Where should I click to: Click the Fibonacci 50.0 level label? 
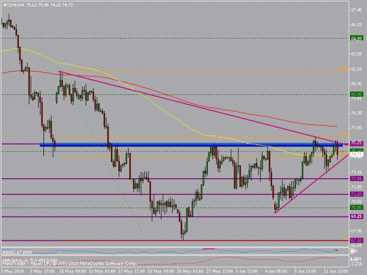pyautogui.click(x=344, y=154)
